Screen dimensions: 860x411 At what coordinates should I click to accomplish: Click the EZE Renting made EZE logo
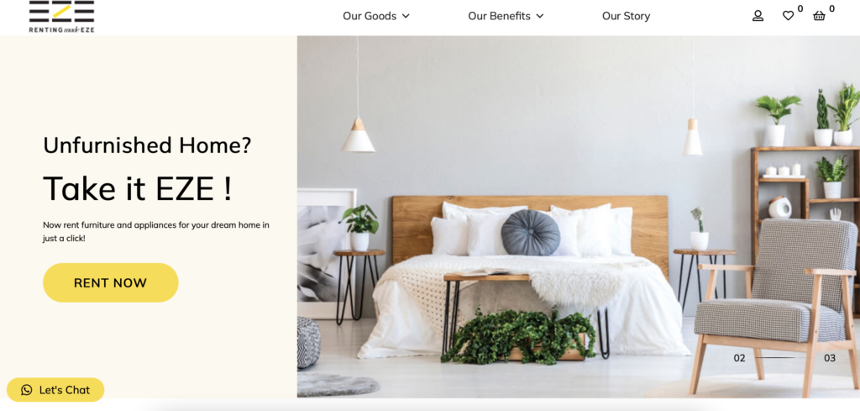tap(61, 17)
